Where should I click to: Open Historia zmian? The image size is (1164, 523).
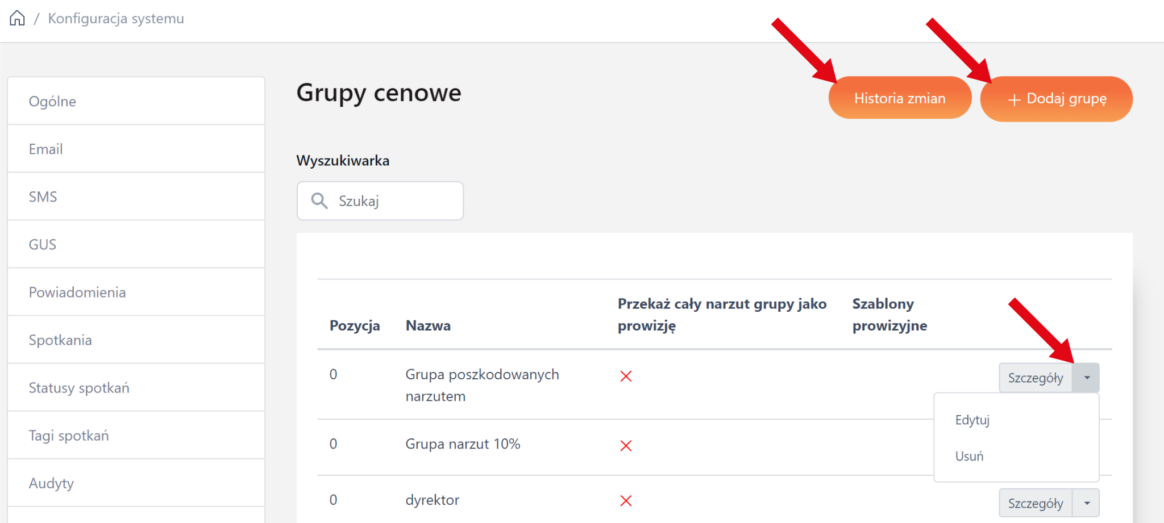point(899,98)
